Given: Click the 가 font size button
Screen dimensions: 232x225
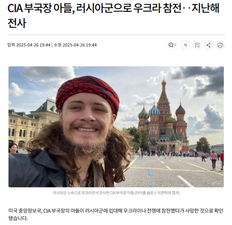Looking at the screenshot, I should [x=185, y=45].
